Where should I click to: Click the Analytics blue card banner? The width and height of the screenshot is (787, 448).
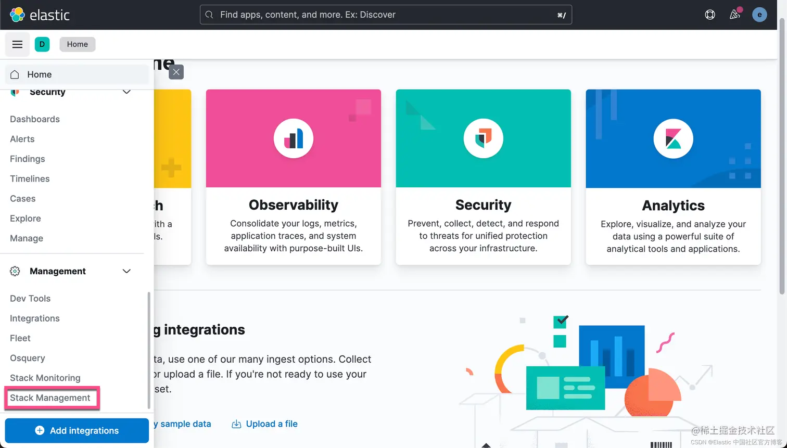674,138
